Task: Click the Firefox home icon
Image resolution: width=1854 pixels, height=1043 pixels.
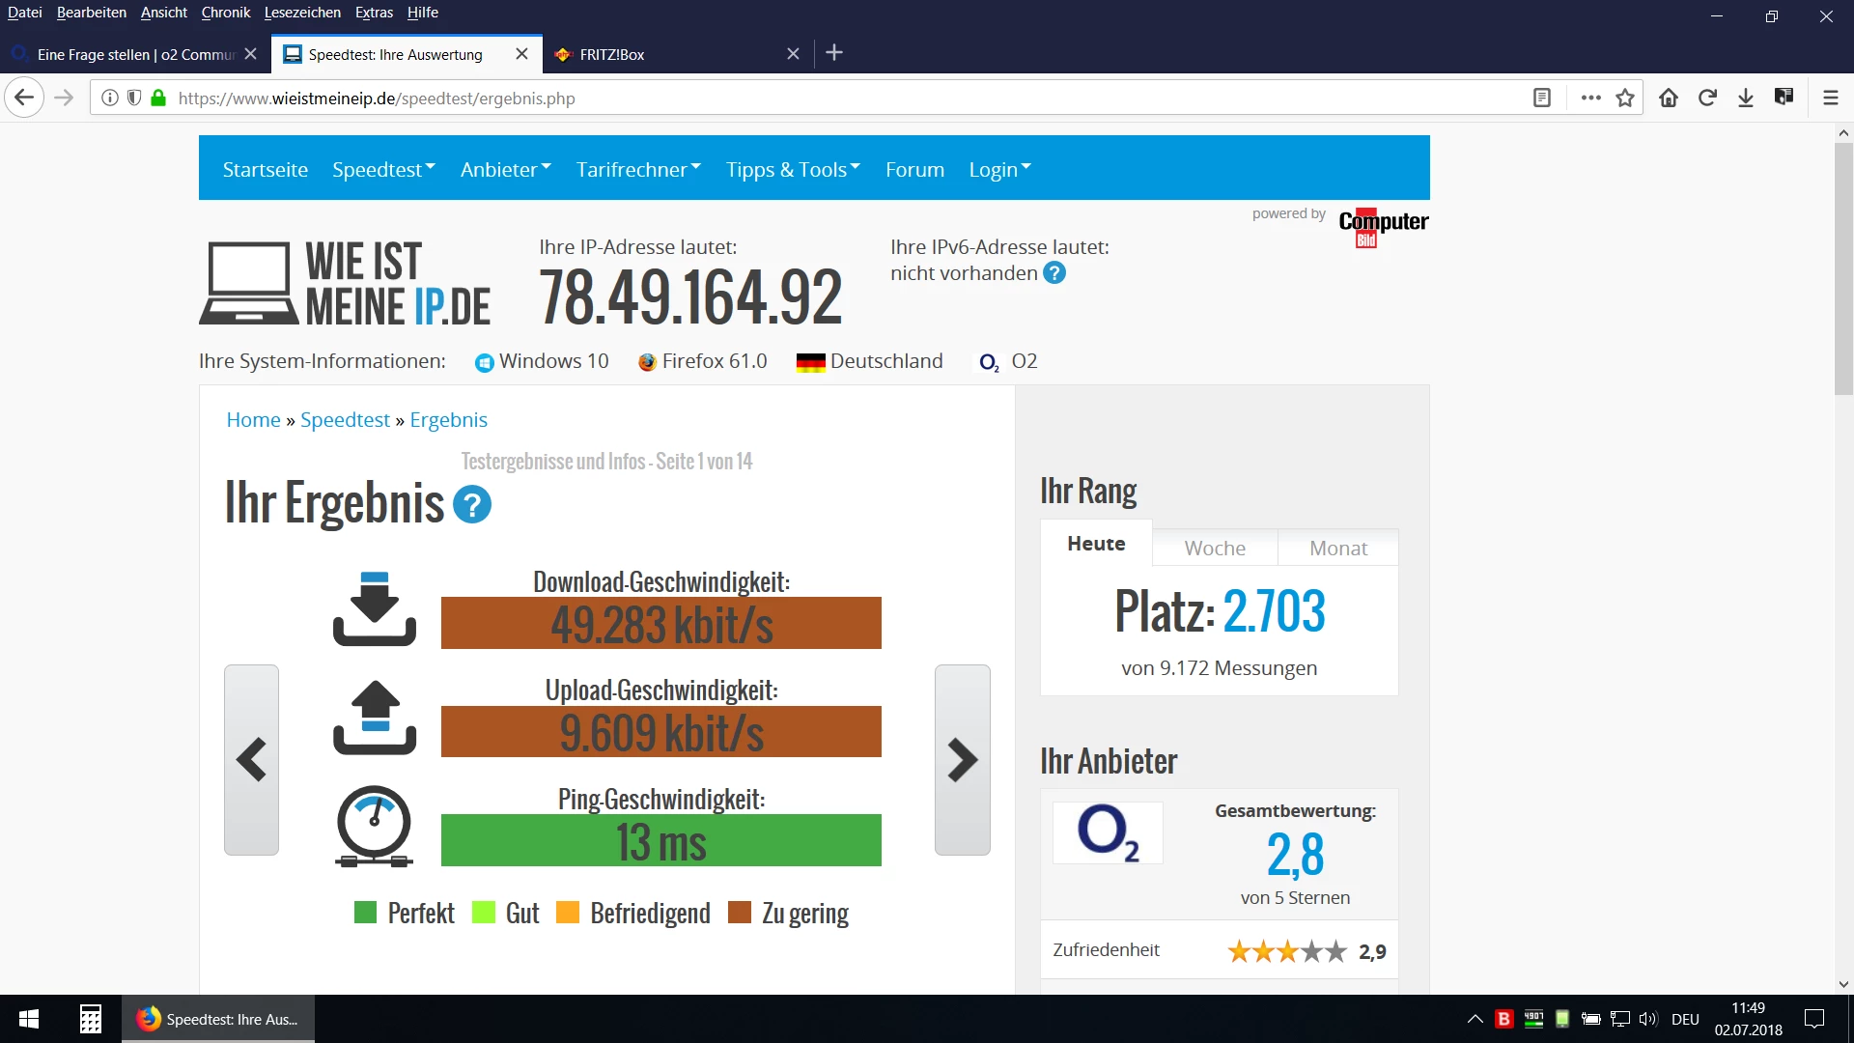Action: (1669, 98)
